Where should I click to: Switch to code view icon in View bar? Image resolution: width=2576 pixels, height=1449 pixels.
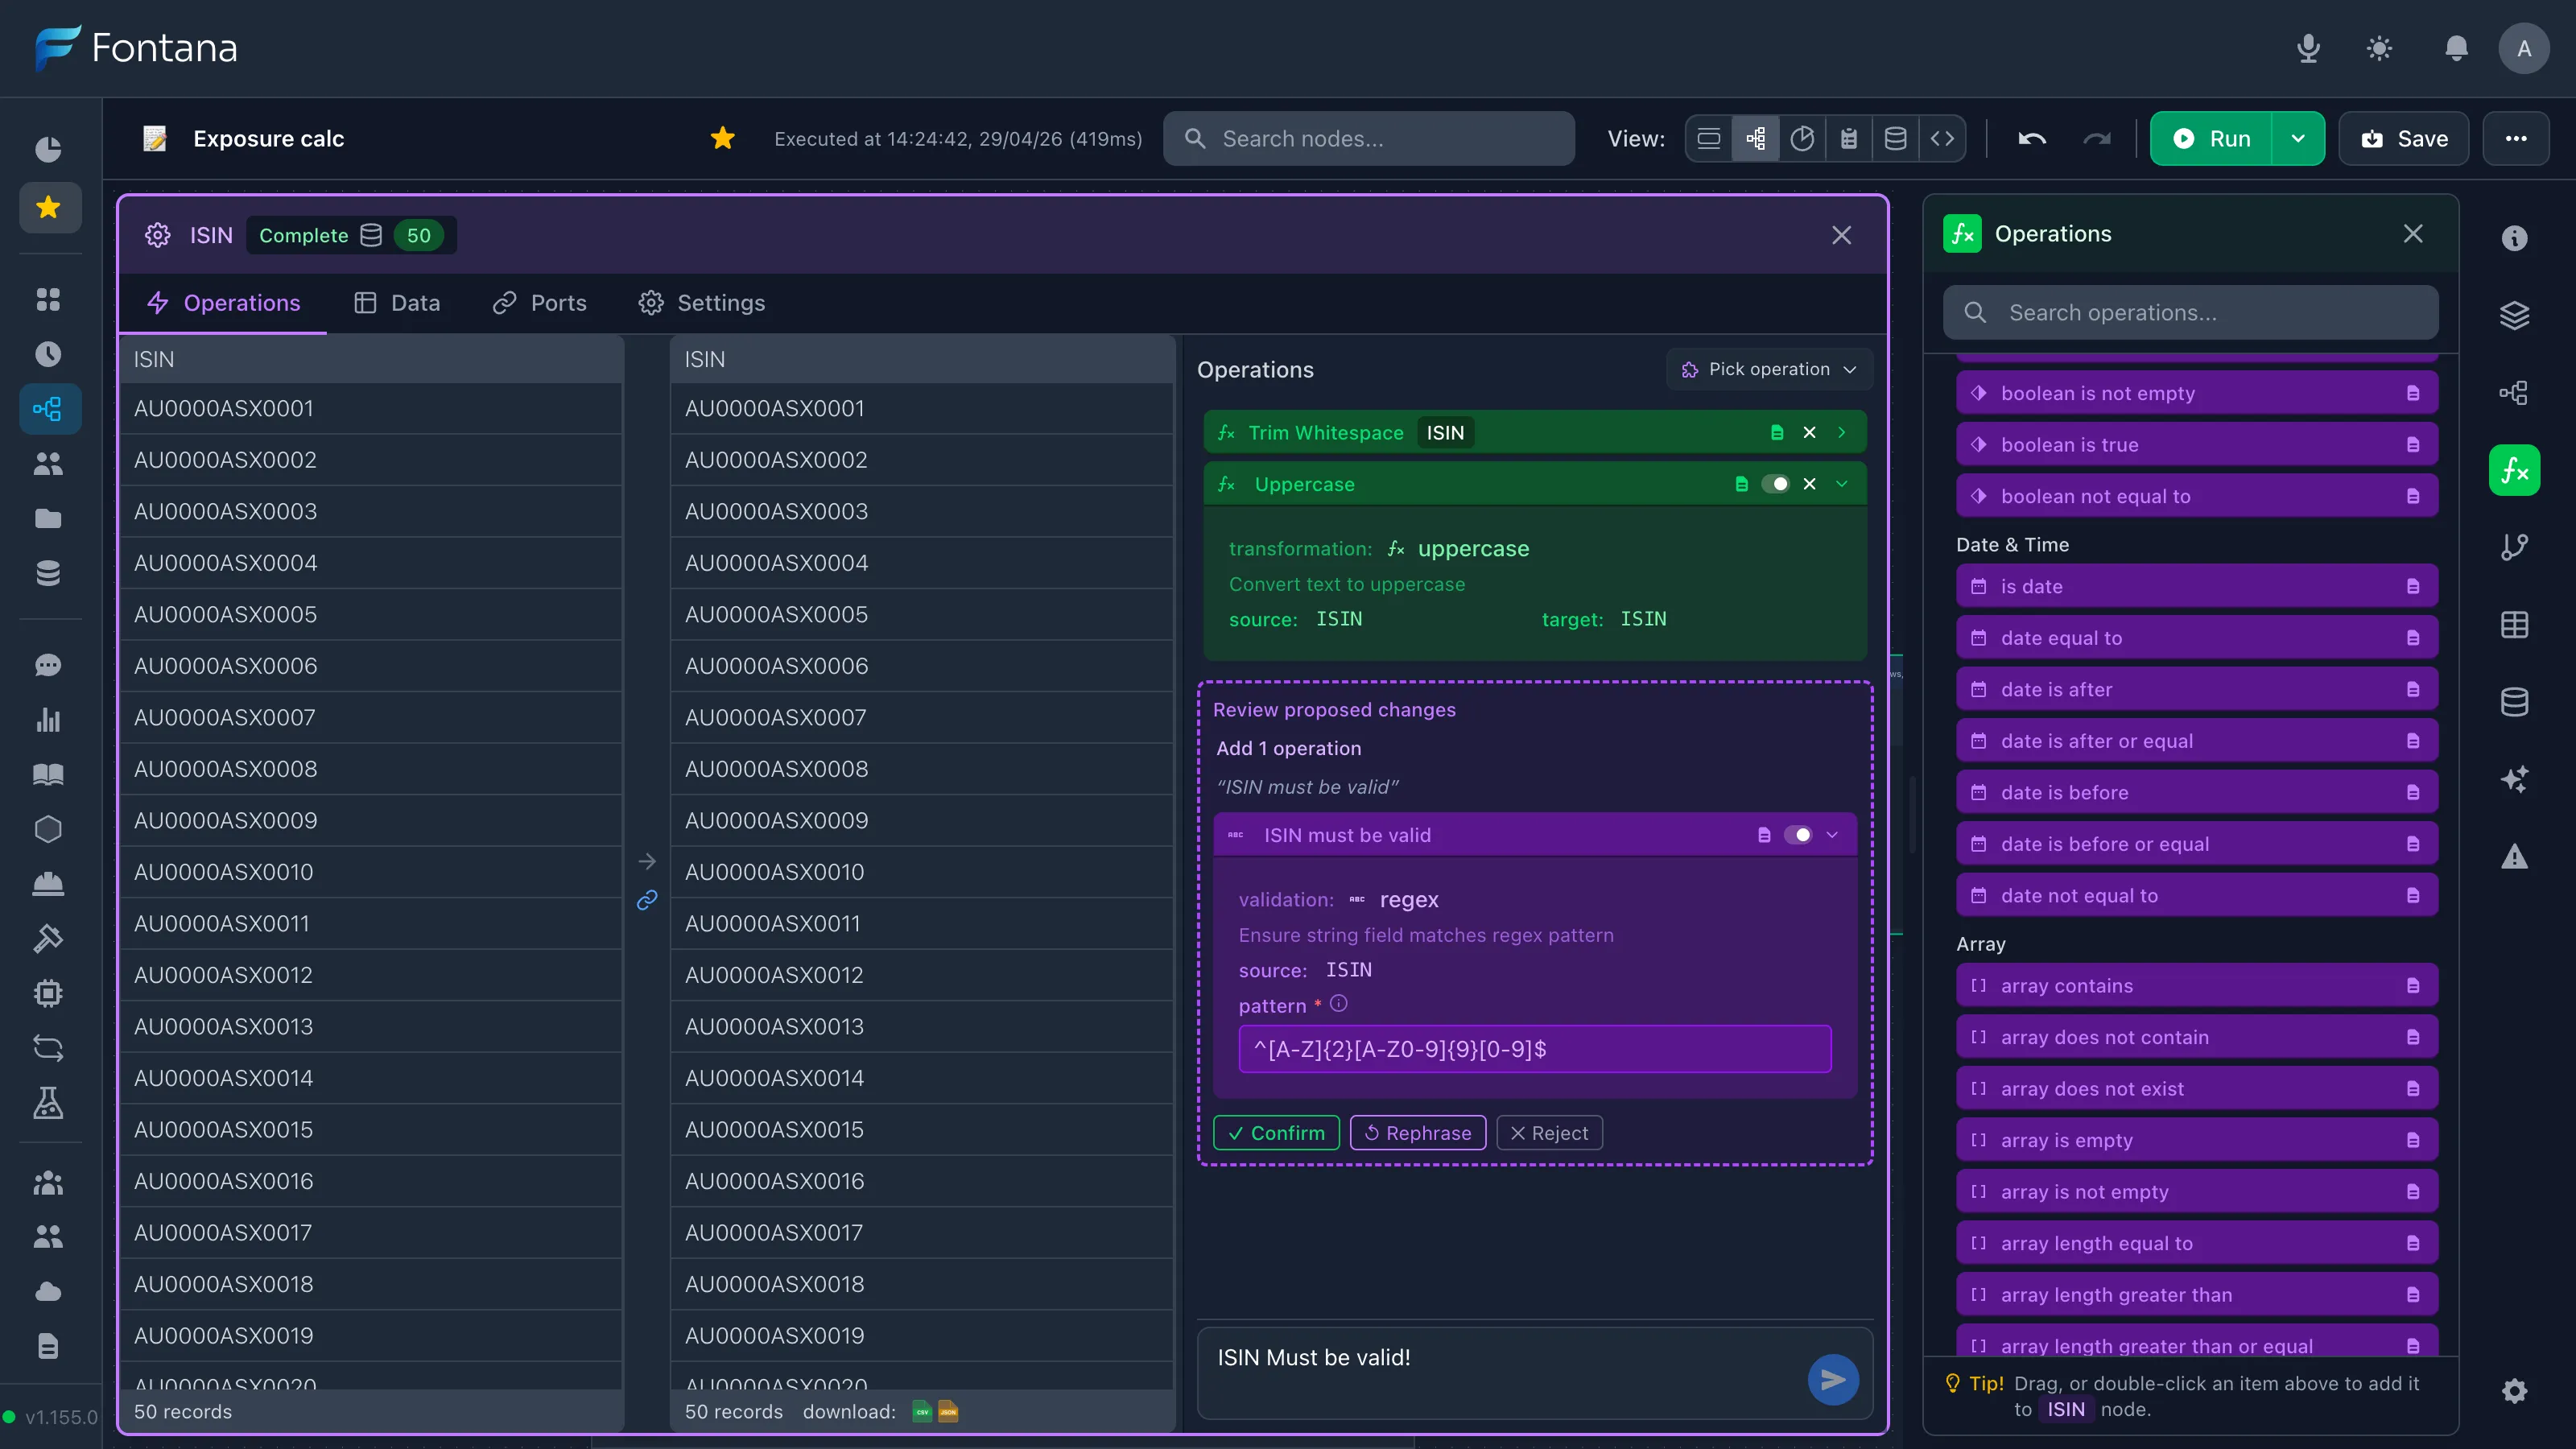[1942, 138]
